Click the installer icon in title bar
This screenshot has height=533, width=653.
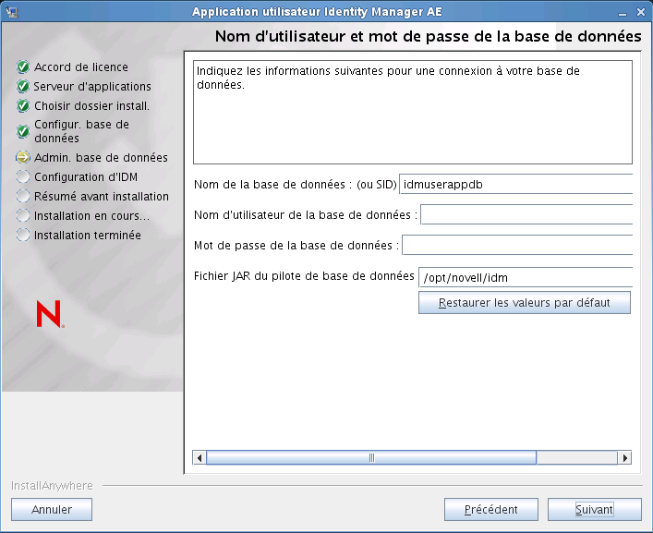point(12,12)
